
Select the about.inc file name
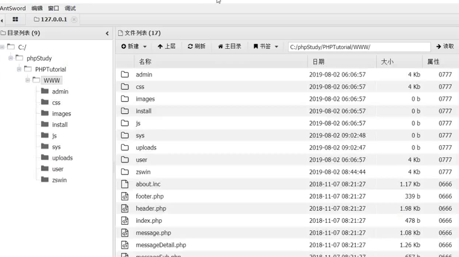[x=148, y=184]
